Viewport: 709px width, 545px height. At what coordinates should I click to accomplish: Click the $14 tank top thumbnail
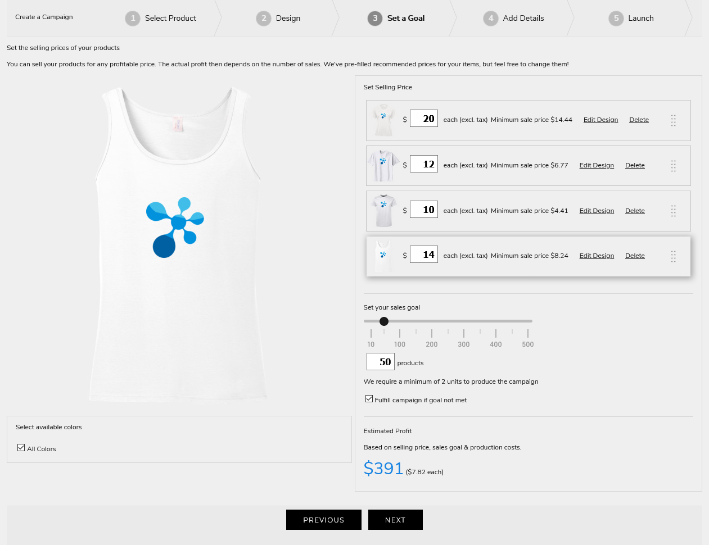[x=383, y=256]
